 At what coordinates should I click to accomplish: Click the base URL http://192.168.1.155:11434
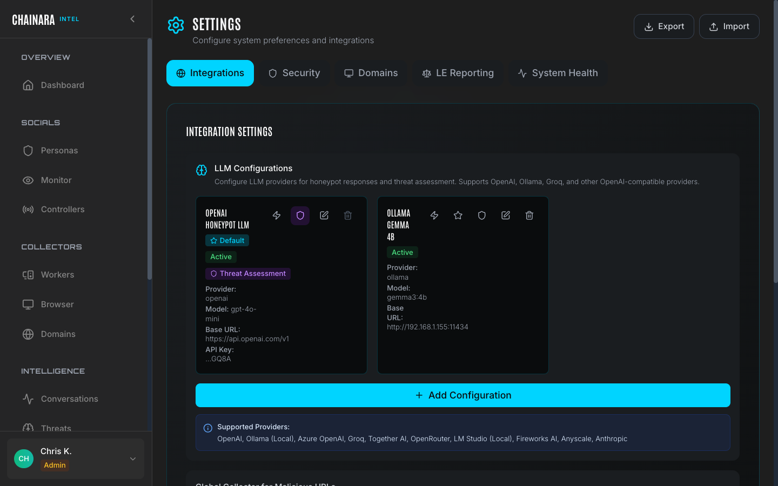(x=427, y=327)
